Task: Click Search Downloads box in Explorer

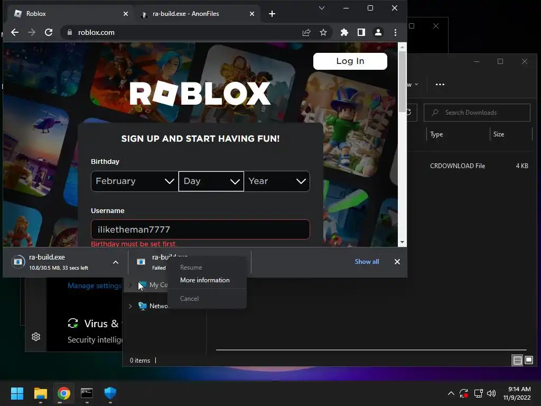Action: tap(477, 113)
